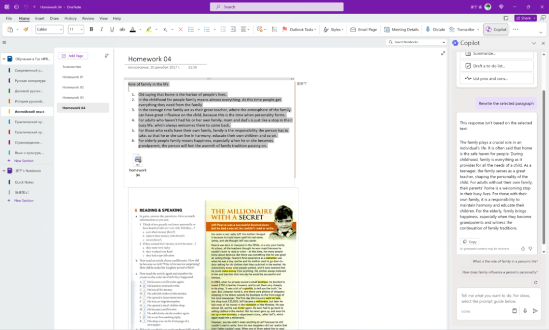This screenshot has height=330, width=549.
Task: Toggle the navigation pane hamburger button
Action: (4, 42)
